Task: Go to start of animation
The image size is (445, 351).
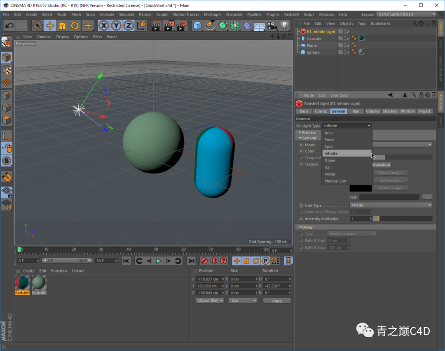Action: click(126, 261)
